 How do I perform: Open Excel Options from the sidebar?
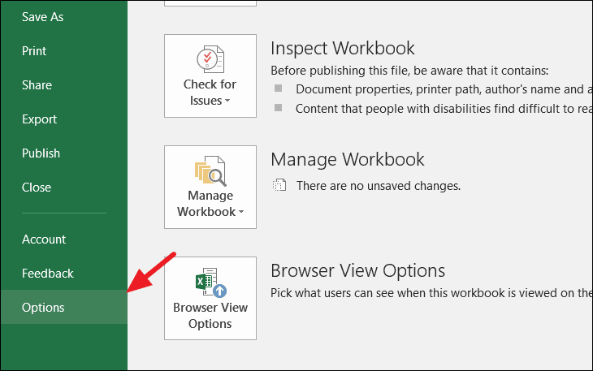click(x=43, y=308)
